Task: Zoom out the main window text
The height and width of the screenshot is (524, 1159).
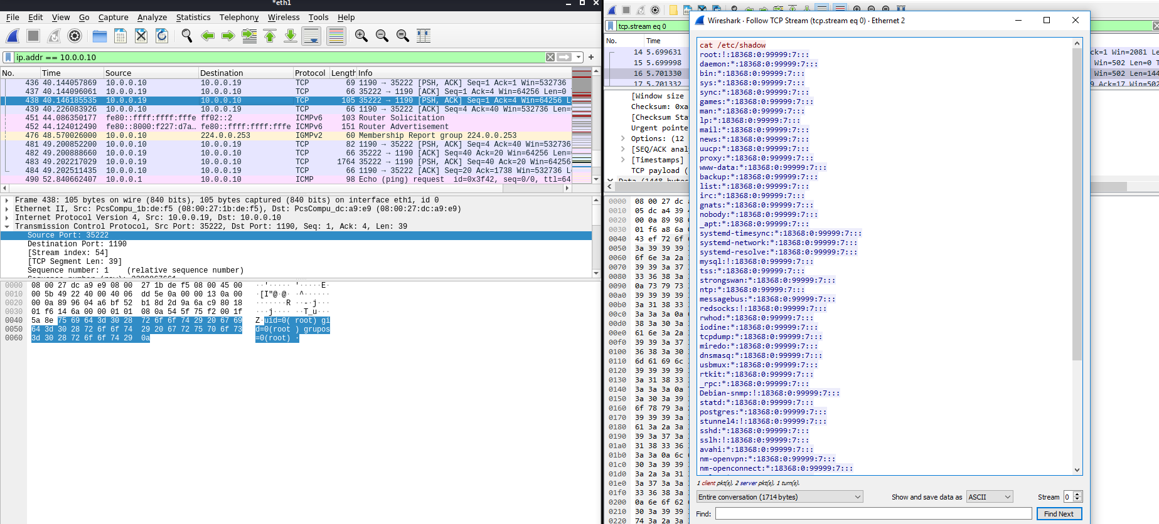Action: 382,36
